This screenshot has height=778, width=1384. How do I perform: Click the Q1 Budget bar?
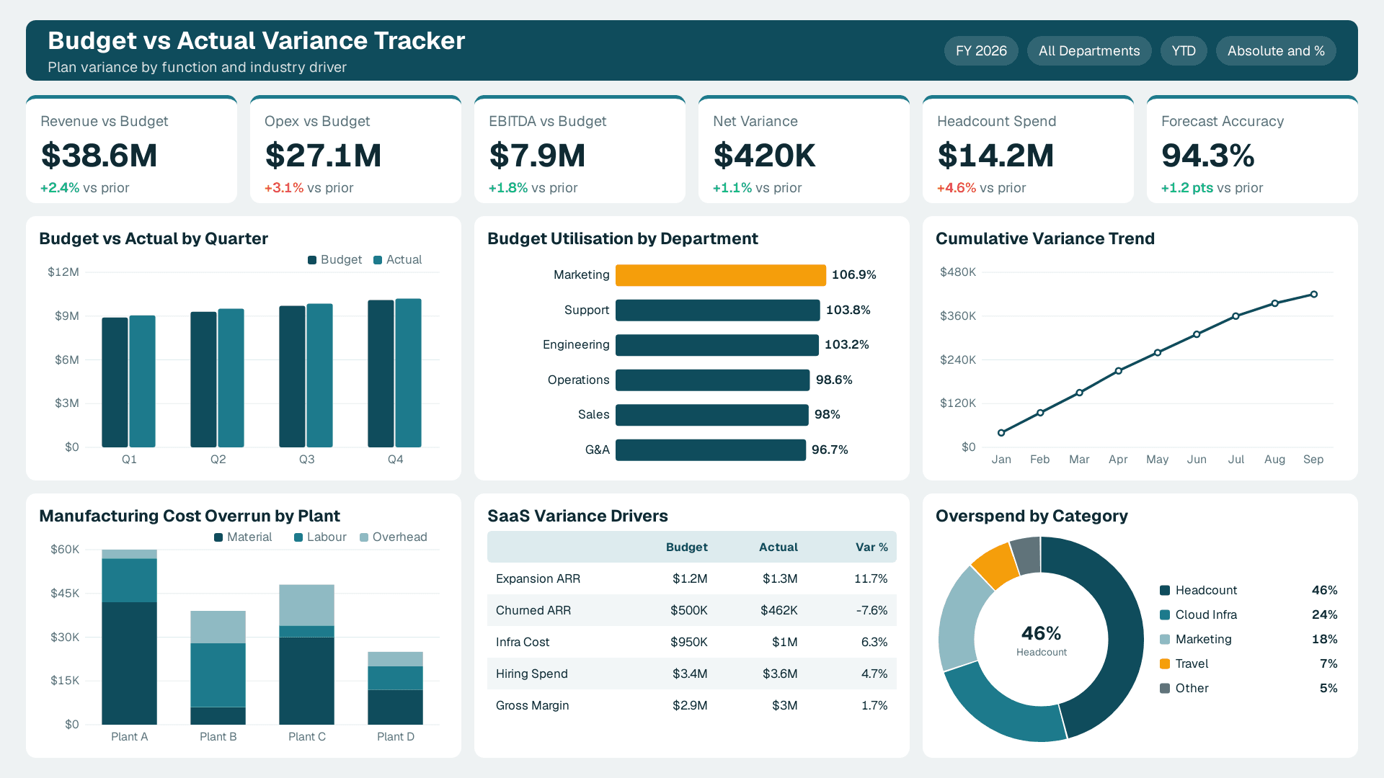click(115, 383)
